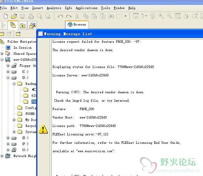Open a file using the Open folder icon

pos(14,16)
